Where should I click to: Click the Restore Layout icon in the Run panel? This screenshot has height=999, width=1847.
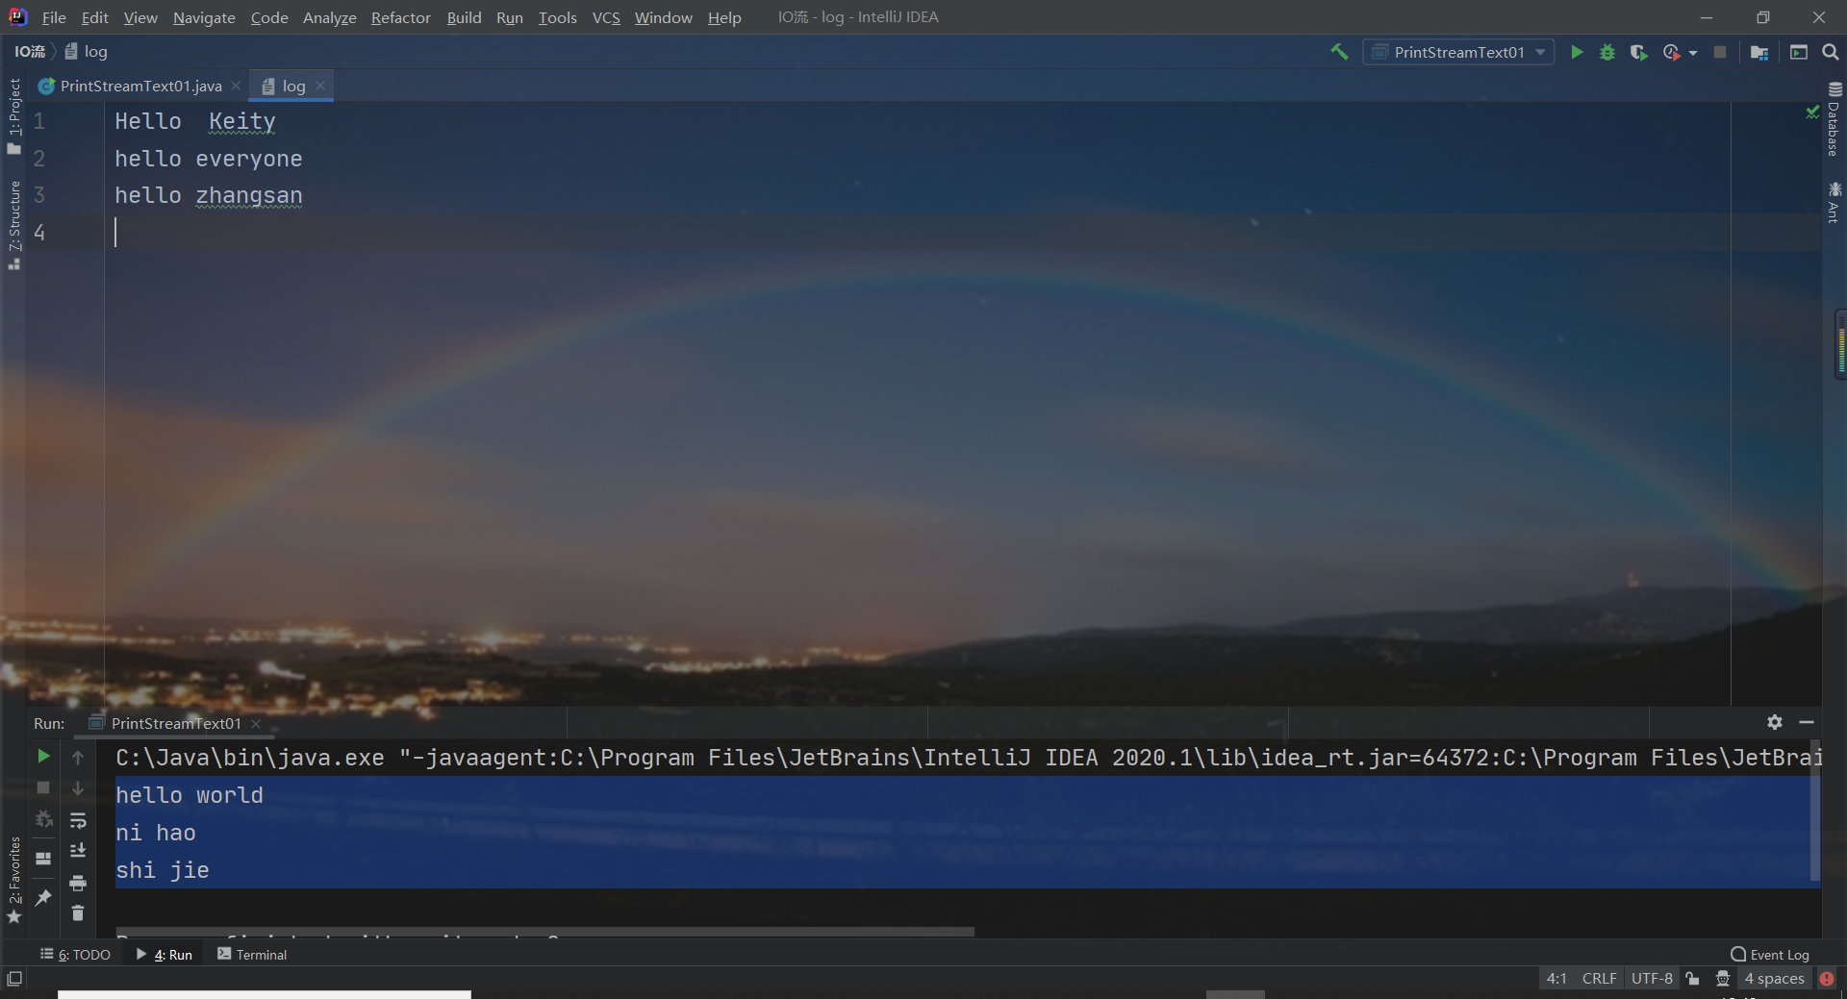coord(43,858)
